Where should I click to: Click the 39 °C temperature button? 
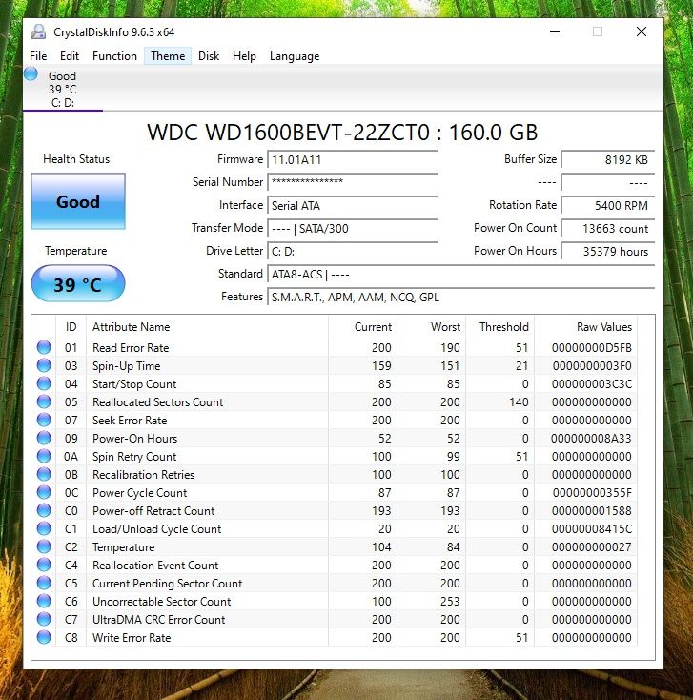click(78, 284)
